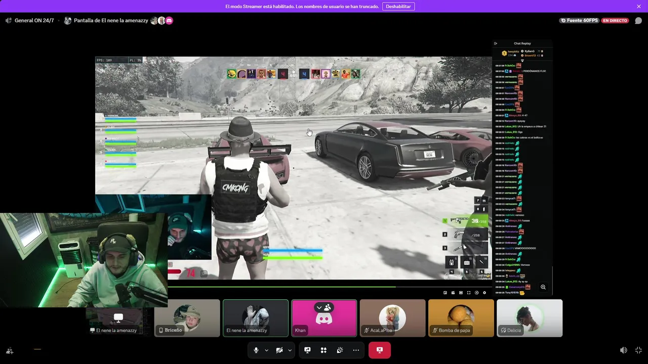This screenshot has width=648, height=364.
Task: Click the Chat Replay header text
Action: [x=522, y=43]
